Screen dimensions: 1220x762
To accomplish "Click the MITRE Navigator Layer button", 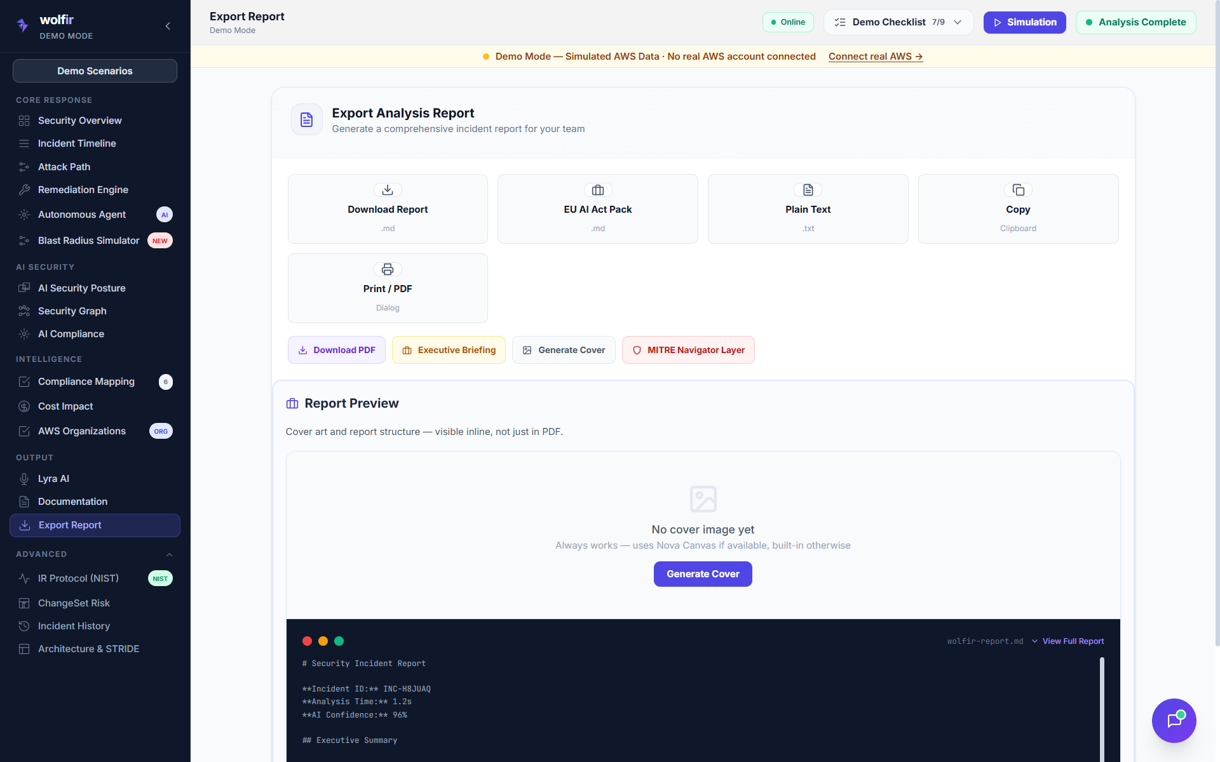I will pyautogui.click(x=688, y=350).
